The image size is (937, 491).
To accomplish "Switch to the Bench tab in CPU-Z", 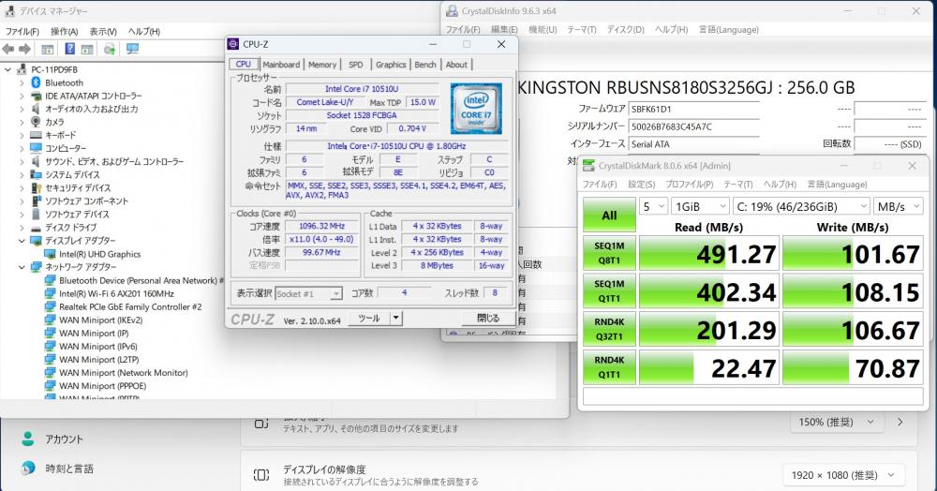I will click(x=424, y=65).
